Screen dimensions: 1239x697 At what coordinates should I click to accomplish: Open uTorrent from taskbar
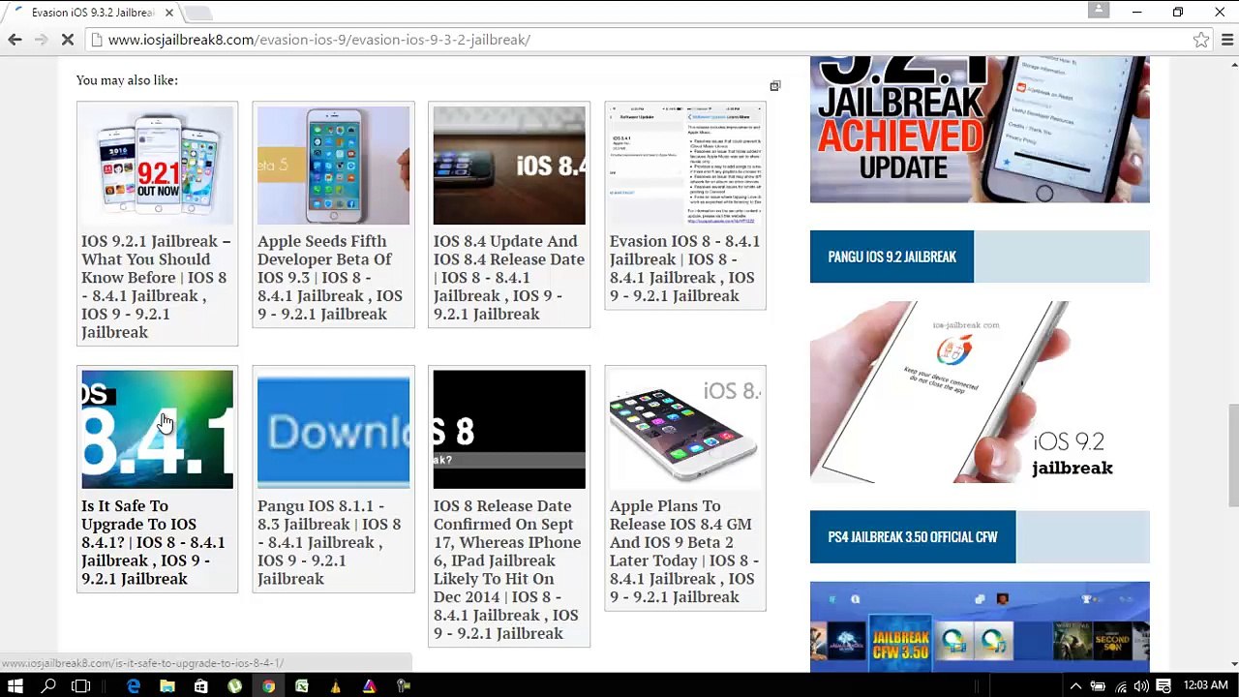[234, 685]
